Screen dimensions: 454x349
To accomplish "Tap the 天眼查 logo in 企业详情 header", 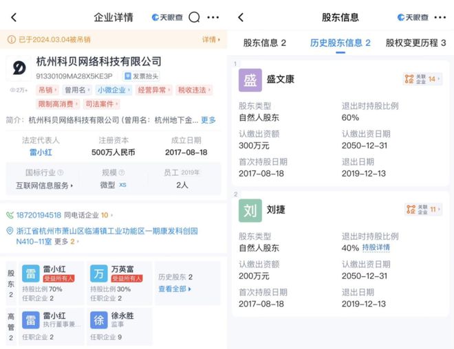I will (x=167, y=17).
